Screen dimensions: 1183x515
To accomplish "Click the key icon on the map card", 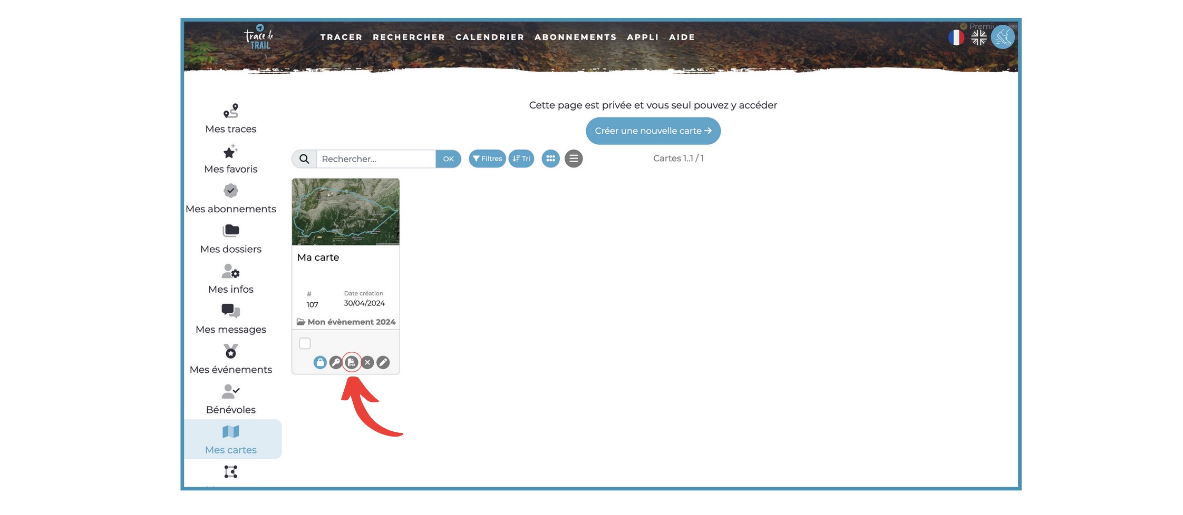I will [x=336, y=362].
